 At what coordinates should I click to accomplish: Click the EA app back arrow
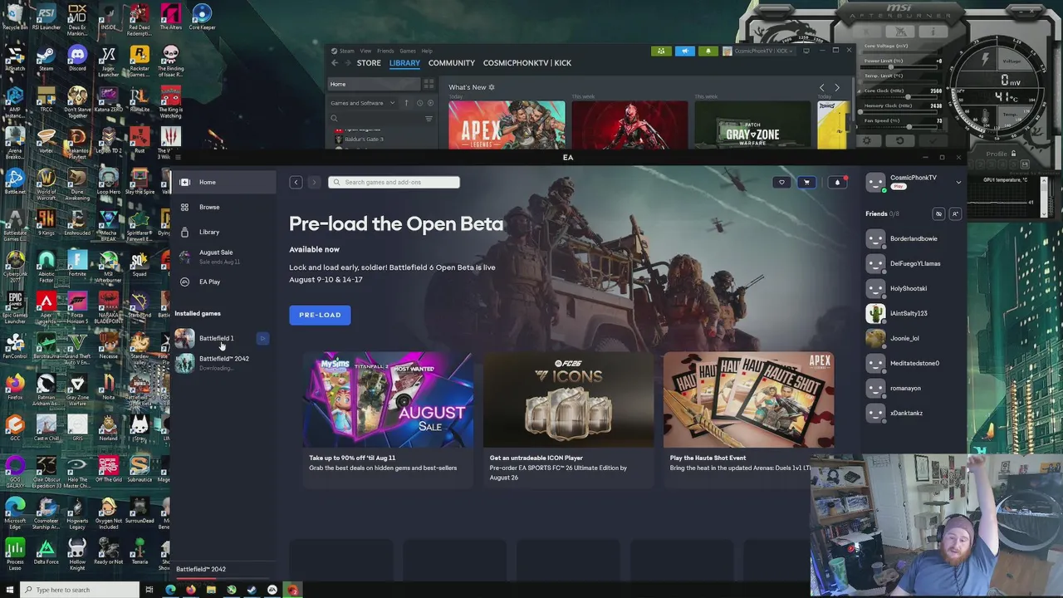point(296,182)
